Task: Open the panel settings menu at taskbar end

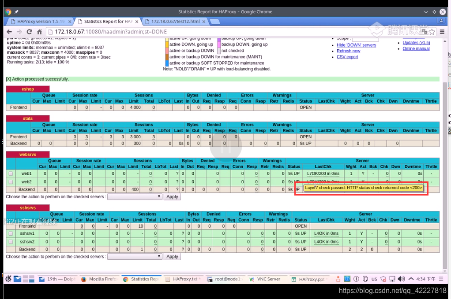Action: pyautogui.click(x=441, y=279)
